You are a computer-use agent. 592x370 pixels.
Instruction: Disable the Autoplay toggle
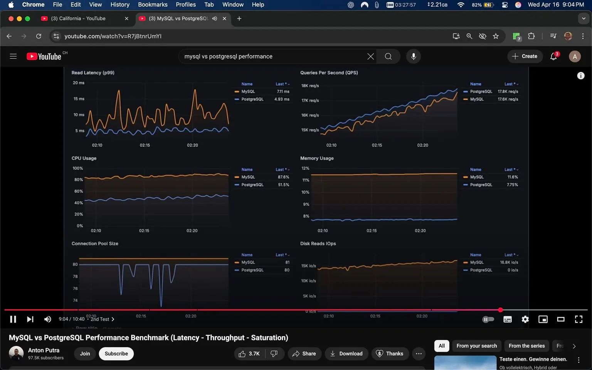click(x=488, y=319)
